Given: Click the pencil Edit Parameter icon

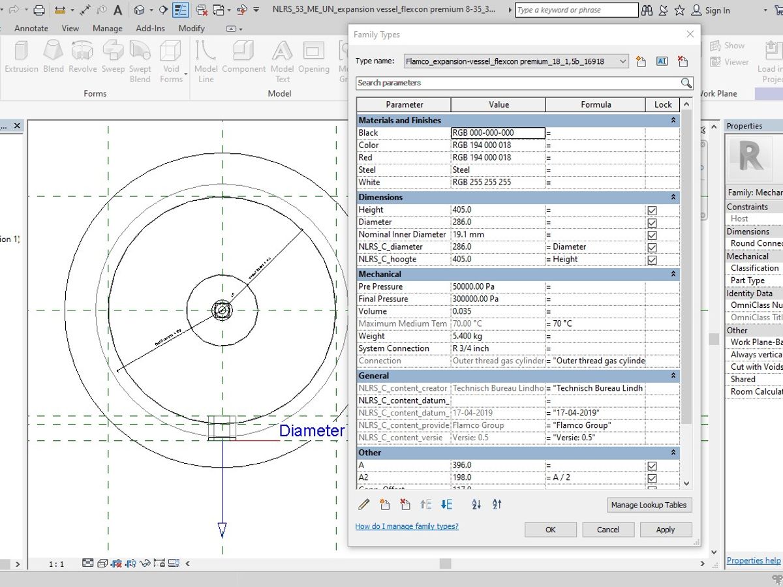Looking at the screenshot, I should coord(364,504).
